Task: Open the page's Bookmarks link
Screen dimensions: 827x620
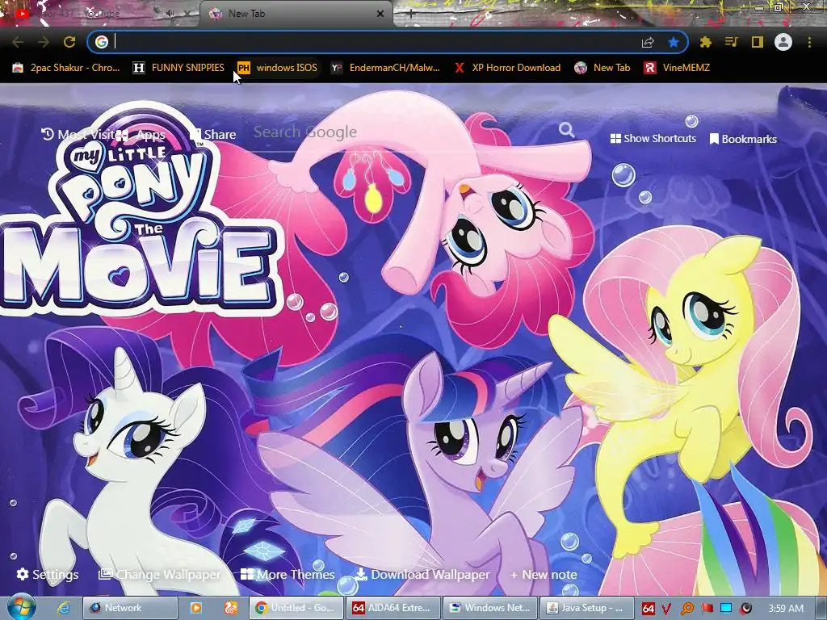Action: 743,139
